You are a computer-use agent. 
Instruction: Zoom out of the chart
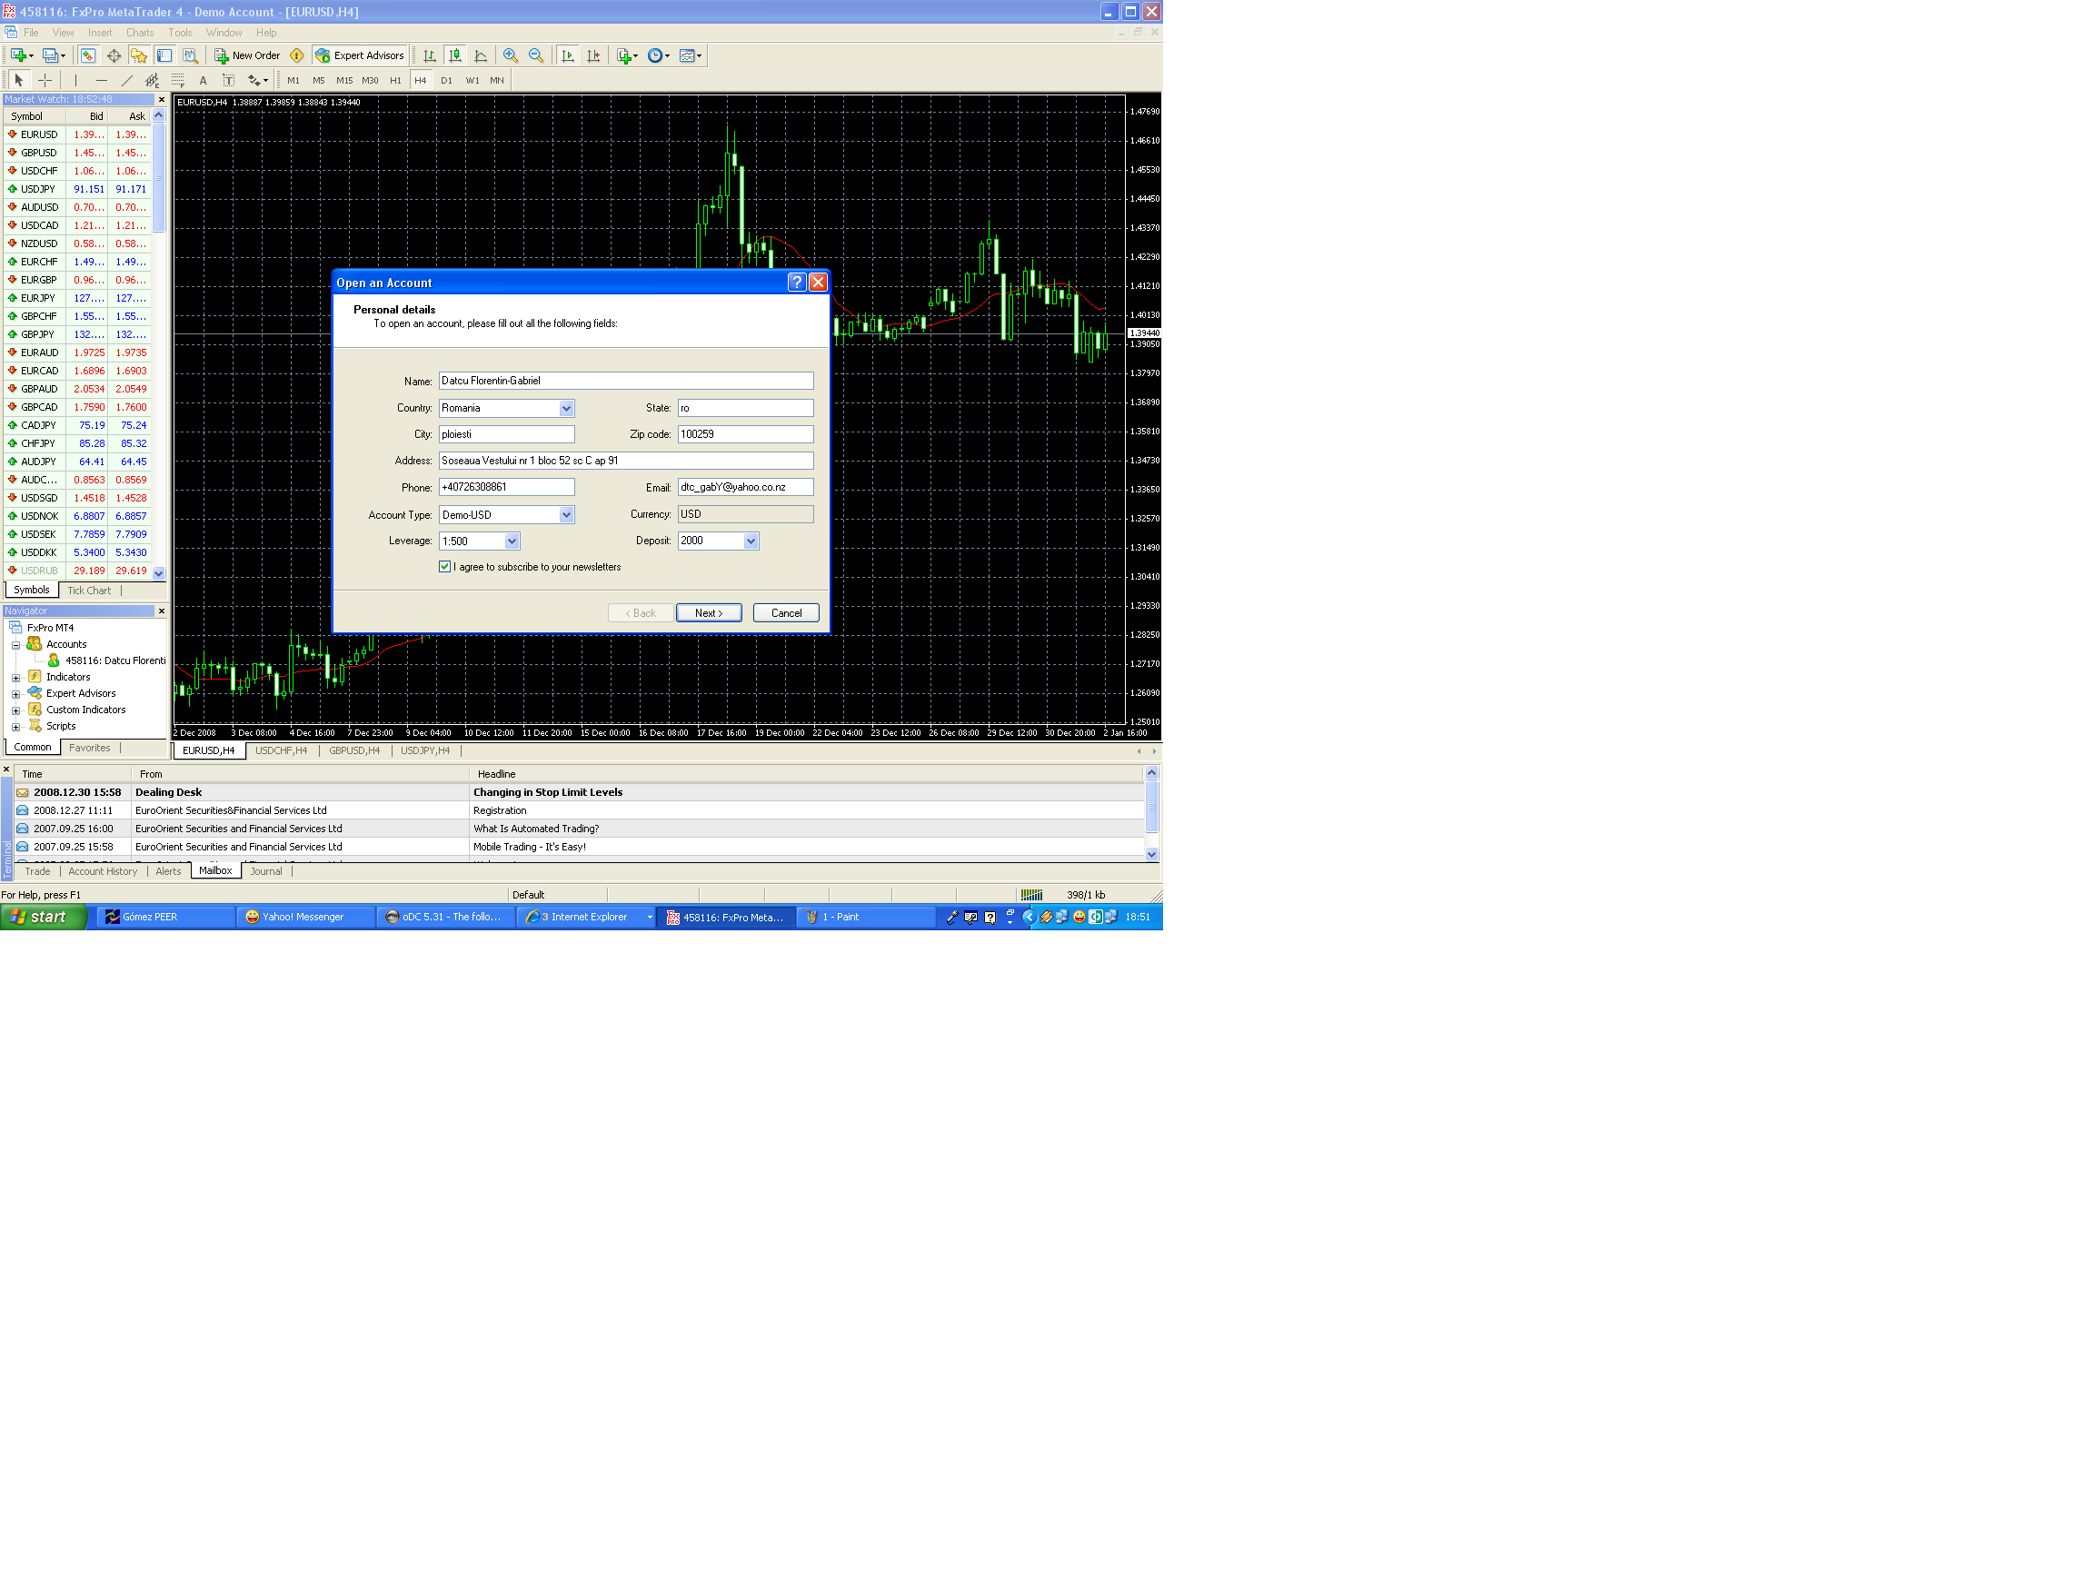tap(536, 56)
